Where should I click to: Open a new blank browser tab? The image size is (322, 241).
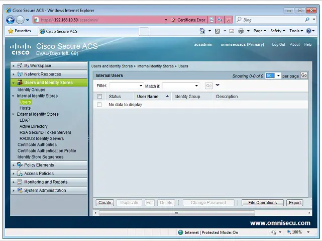point(144,32)
